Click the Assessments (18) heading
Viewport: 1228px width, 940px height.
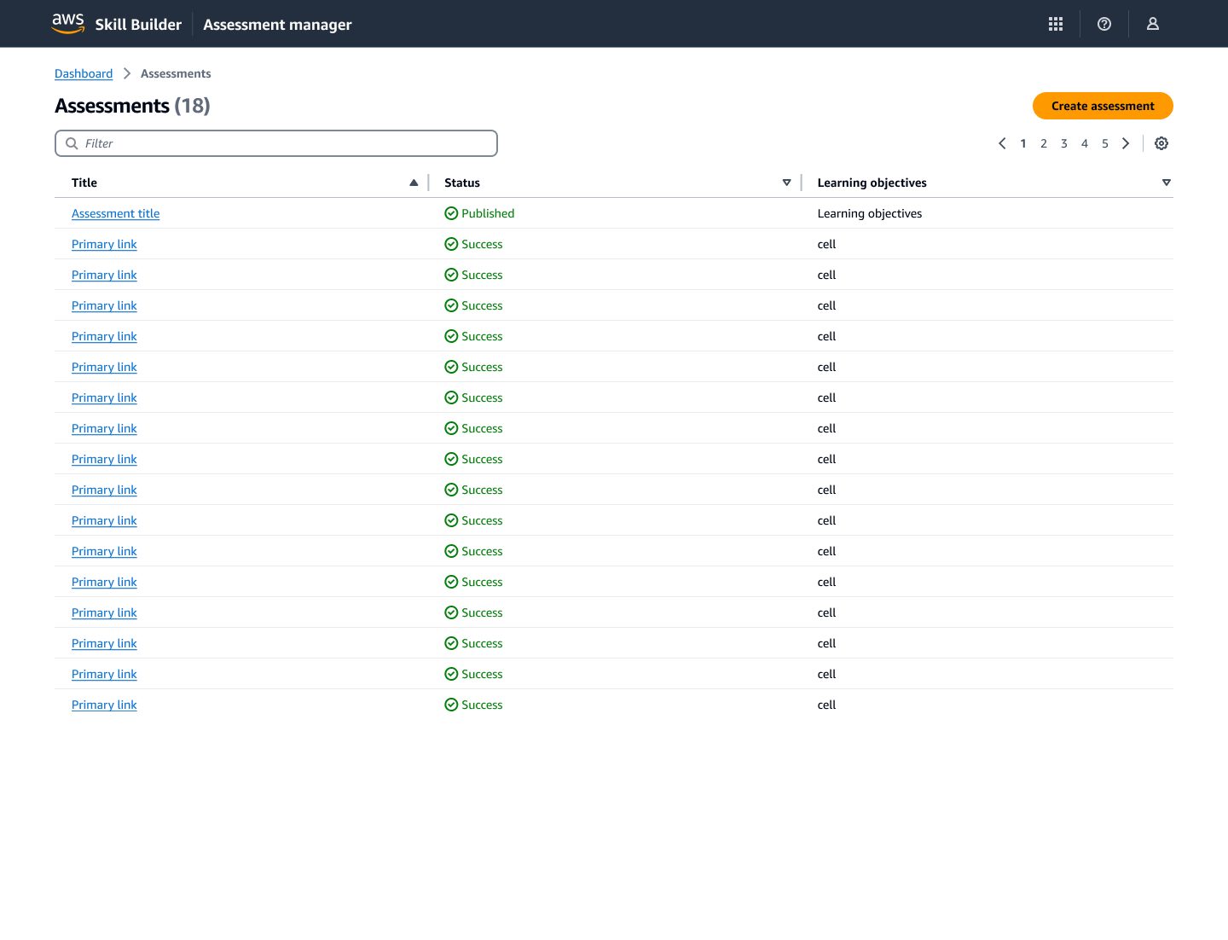(x=132, y=106)
